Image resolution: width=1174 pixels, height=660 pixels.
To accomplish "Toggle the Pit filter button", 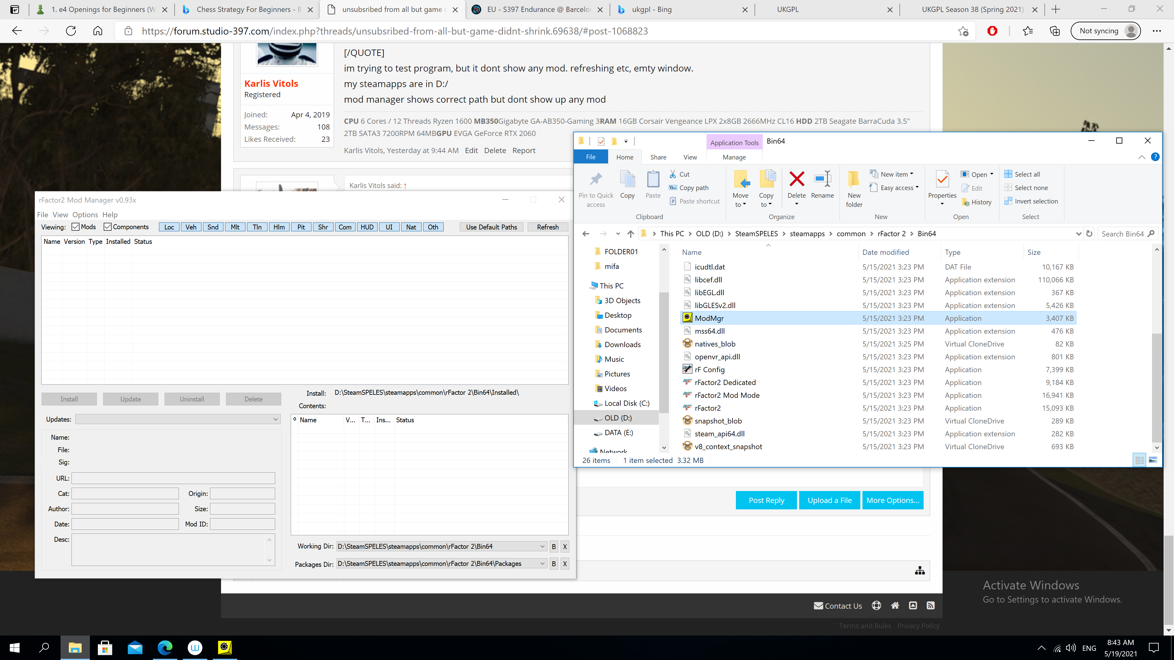I will pyautogui.click(x=301, y=227).
